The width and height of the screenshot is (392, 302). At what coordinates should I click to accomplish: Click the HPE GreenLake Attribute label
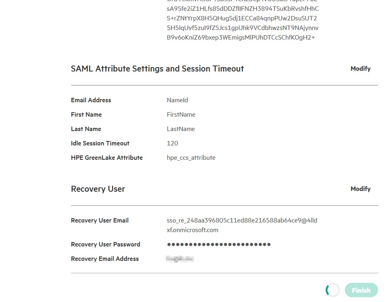pos(107,158)
